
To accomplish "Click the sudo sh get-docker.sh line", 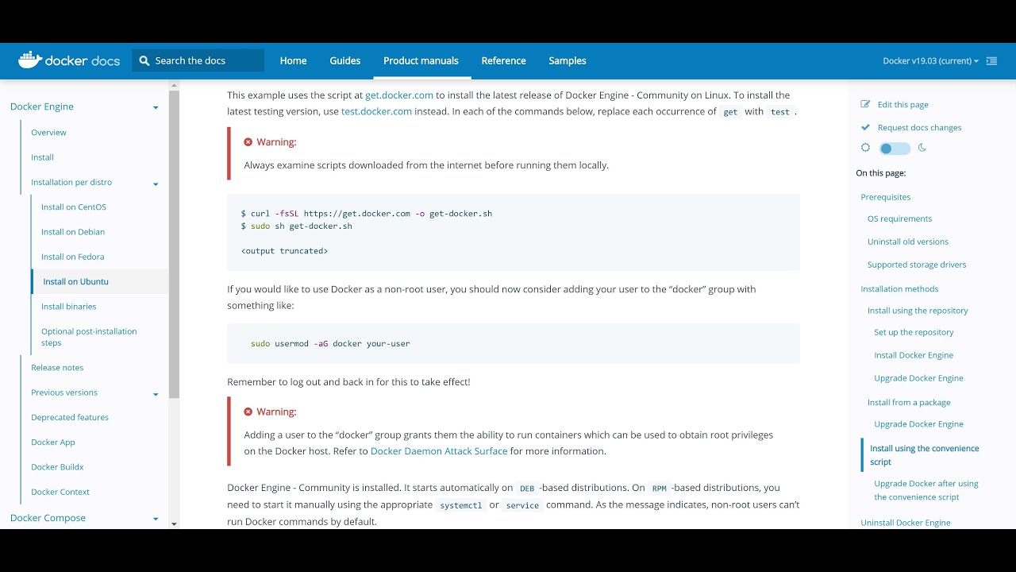I will 296,226.
